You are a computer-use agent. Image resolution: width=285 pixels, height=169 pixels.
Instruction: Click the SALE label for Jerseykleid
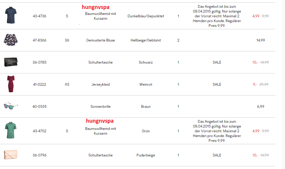217,84
